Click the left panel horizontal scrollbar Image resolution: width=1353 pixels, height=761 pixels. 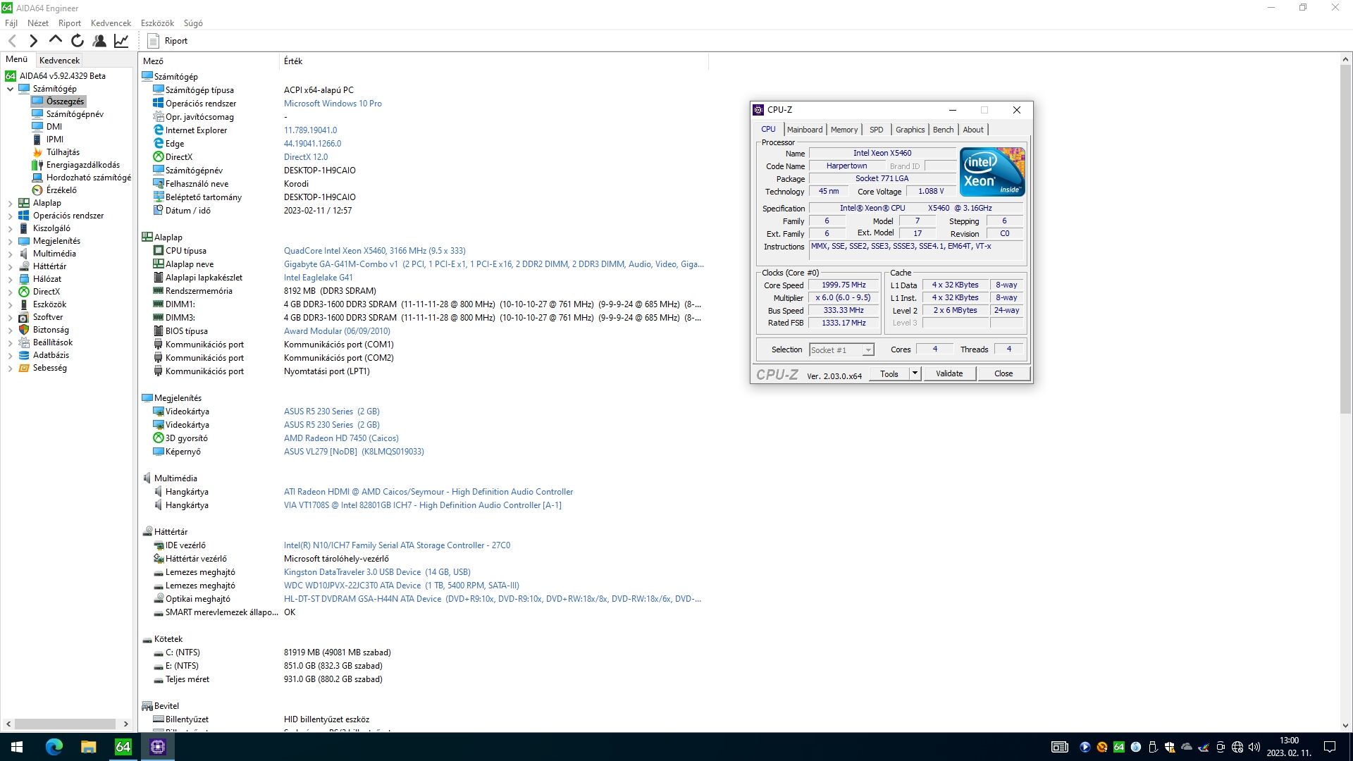tap(65, 724)
